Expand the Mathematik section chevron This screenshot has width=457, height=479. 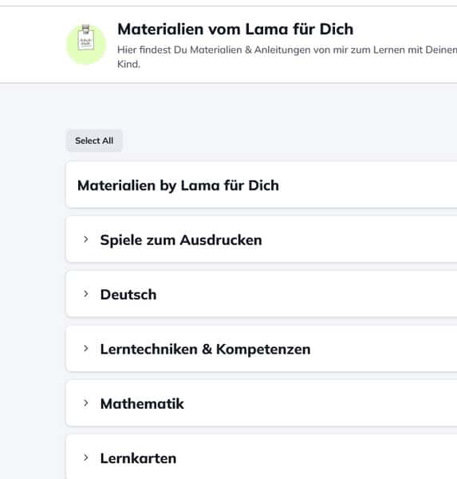pos(86,403)
